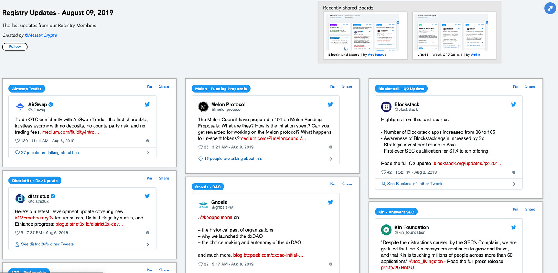Share the Blockstack Q2 Update card

(530, 86)
